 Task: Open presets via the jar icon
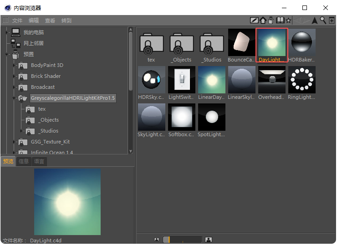[271, 20]
